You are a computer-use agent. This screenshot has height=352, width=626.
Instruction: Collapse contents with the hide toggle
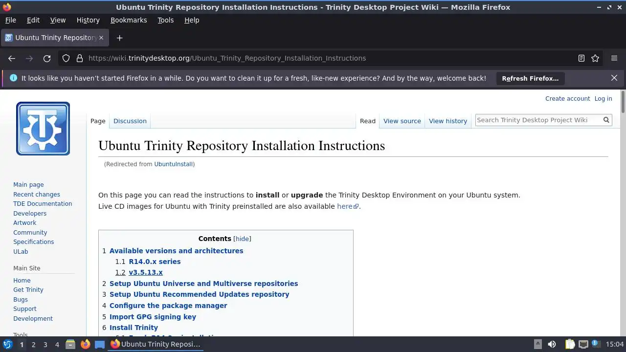click(242, 239)
